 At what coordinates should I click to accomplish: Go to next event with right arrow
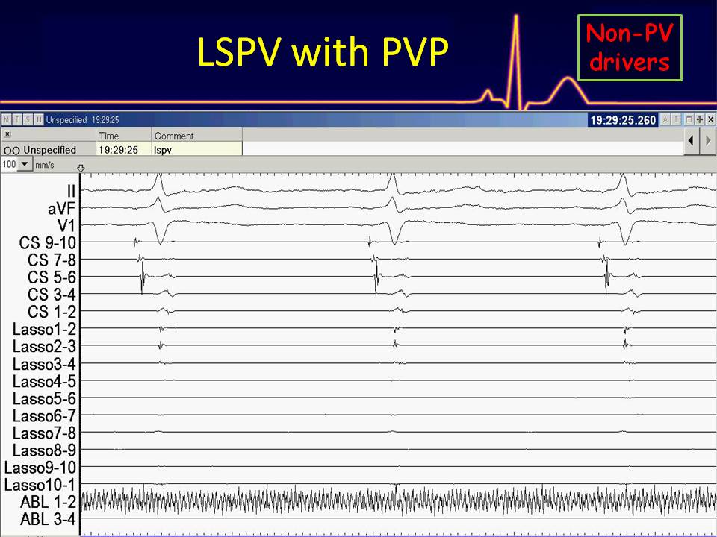click(708, 141)
